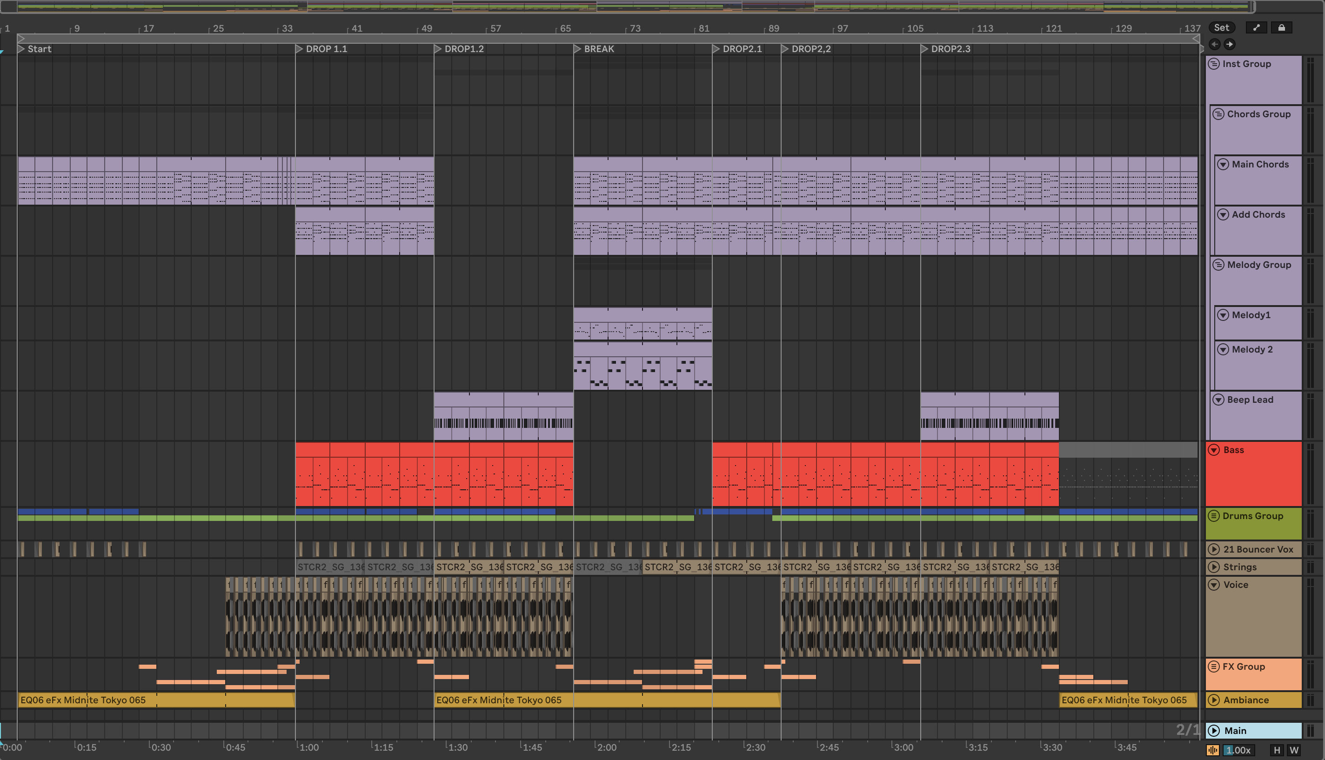Image resolution: width=1325 pixels, height=760 pixels.
Task: Toggle the waveform zoom orange icon
Action: point(1213,750)
